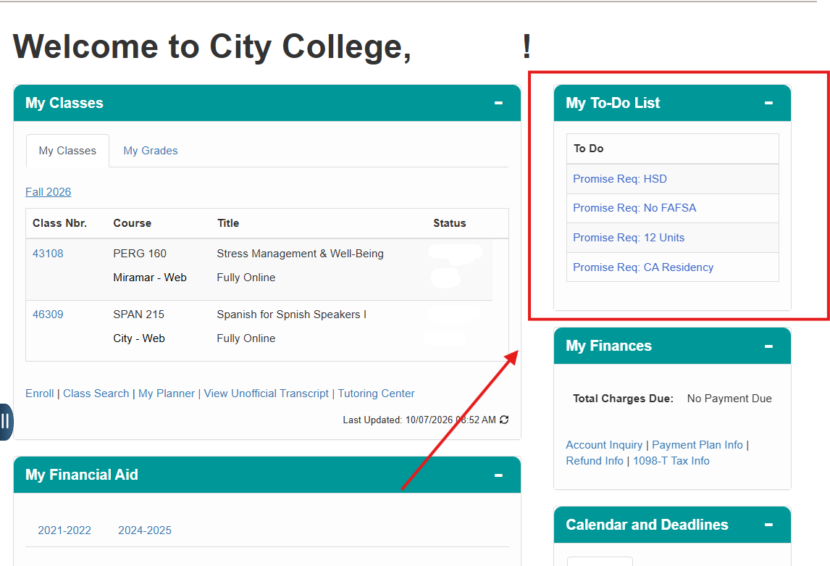
Task: Open class number 43108
Action: (48, 254)
